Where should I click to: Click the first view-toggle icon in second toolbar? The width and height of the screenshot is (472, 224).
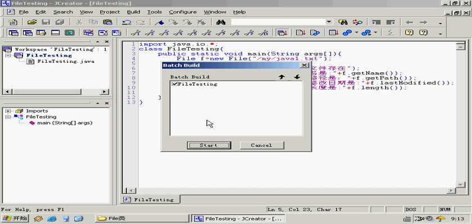pyautogui.click(x=13, y=32)
